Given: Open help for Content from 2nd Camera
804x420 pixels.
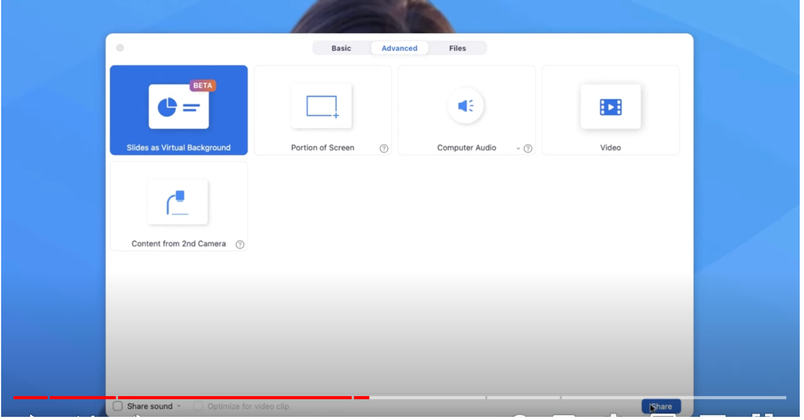Looking at the screenshot, I should 240,245.
